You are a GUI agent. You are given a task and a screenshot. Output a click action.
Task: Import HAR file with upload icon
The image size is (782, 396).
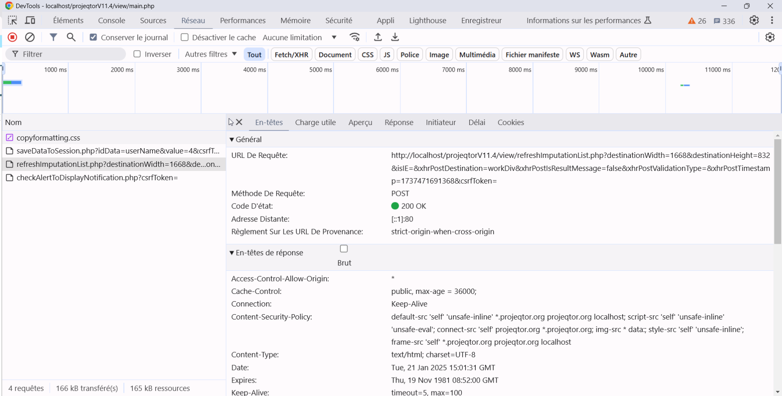(378, 37)
